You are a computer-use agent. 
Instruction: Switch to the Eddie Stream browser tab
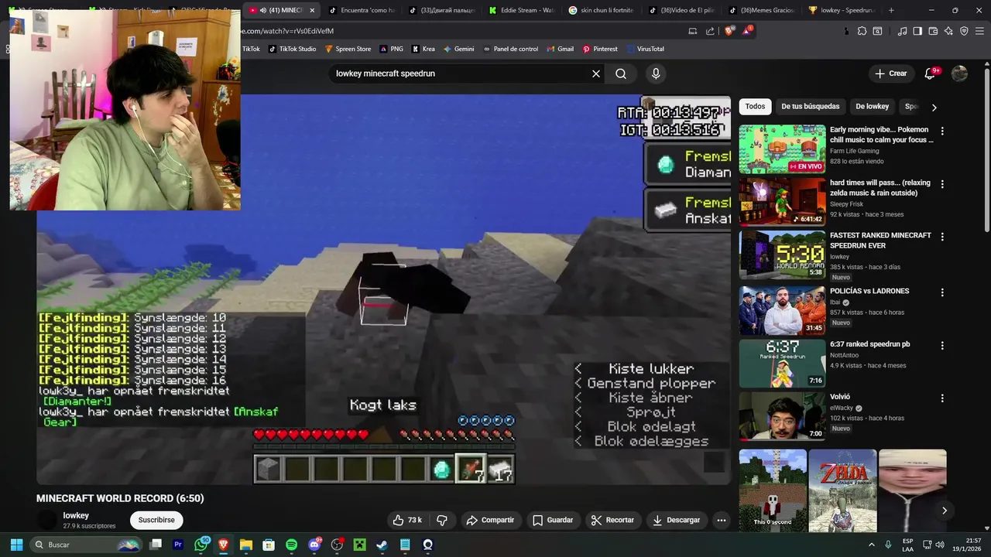(x=521, y=10)
